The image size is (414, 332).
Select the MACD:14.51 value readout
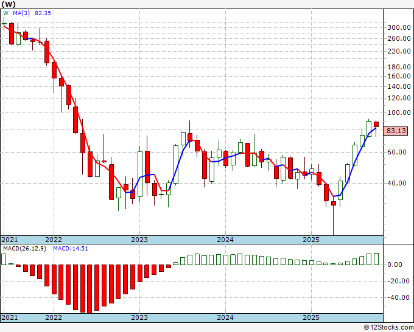(x=71, y=249)
